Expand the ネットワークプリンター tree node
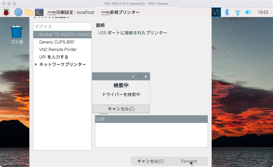 pyautogui.click(x=36, y=64)
